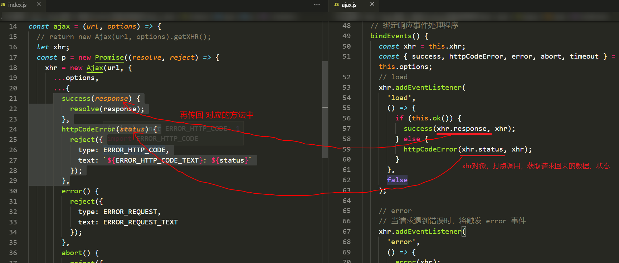This screenshot has width=619, height=263.
Task: Click the comment on line 15 of index.js
Action: 124,37
